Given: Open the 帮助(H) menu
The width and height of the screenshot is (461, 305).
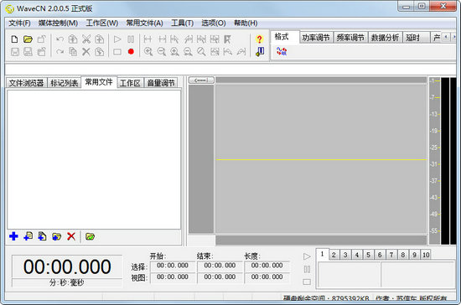Looking at the screenshot, I should [x=246, y=23].
